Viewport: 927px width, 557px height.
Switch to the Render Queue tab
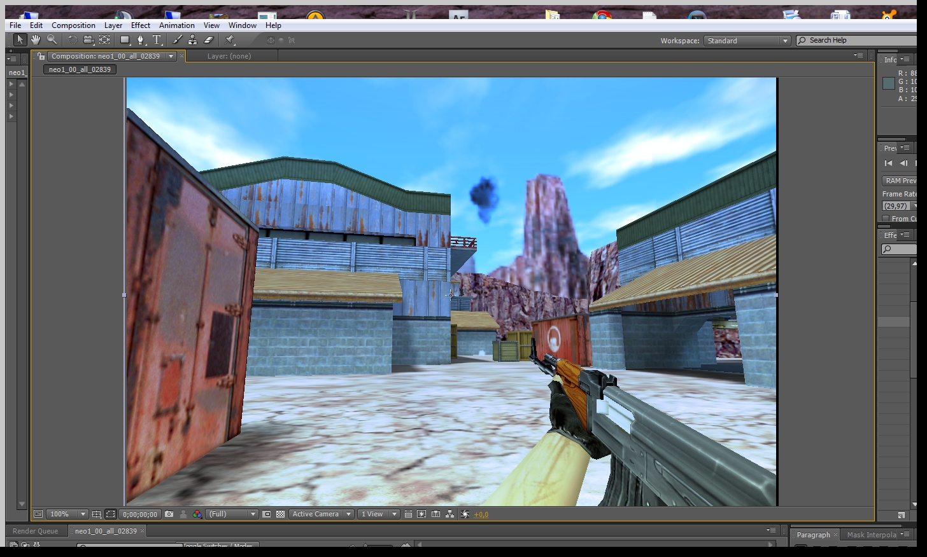tap(35, 531)
